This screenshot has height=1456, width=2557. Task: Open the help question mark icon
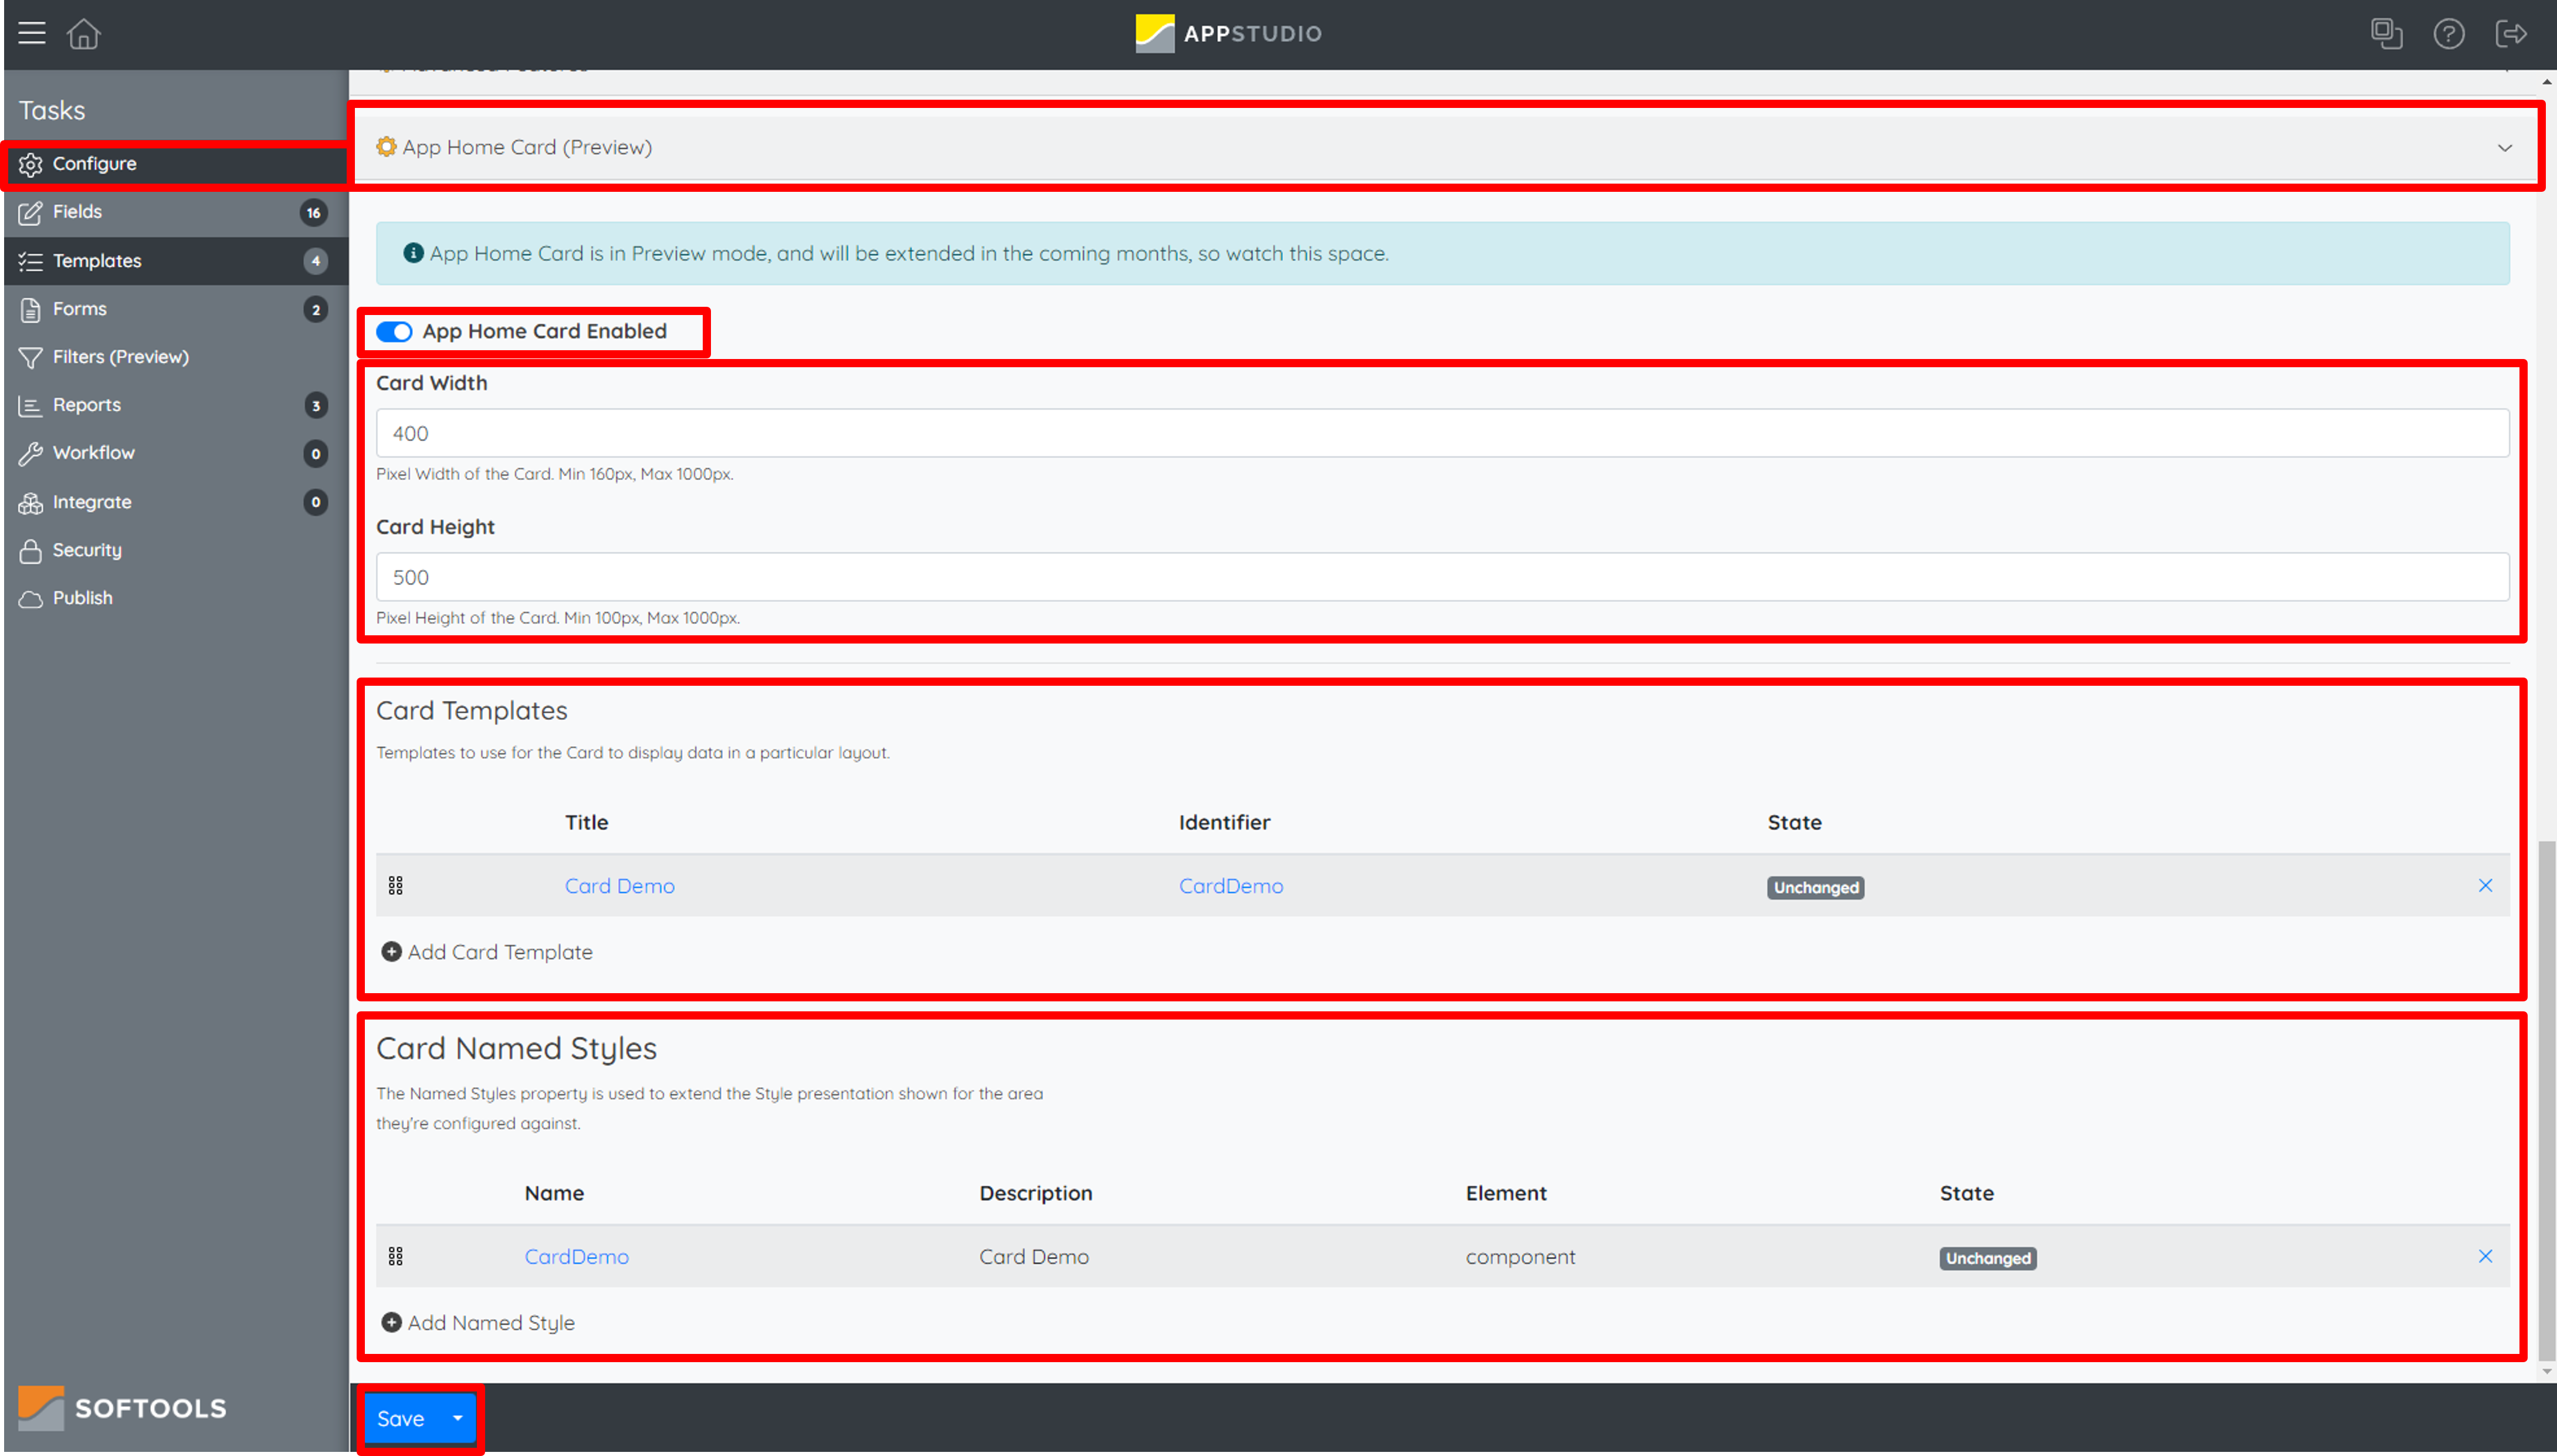point(2449,34)
